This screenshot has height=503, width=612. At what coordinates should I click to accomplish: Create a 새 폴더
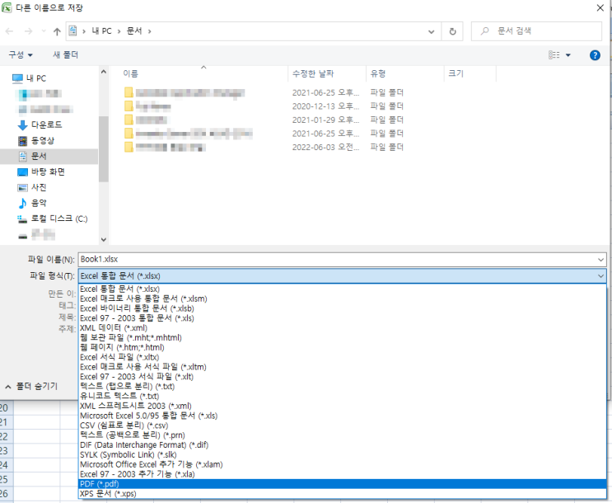coord(65,54)
